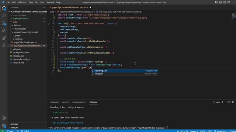Kill terminal with trash icon
Image resolution: width=236 pixels, height=132 pixels.
point(233,102)
